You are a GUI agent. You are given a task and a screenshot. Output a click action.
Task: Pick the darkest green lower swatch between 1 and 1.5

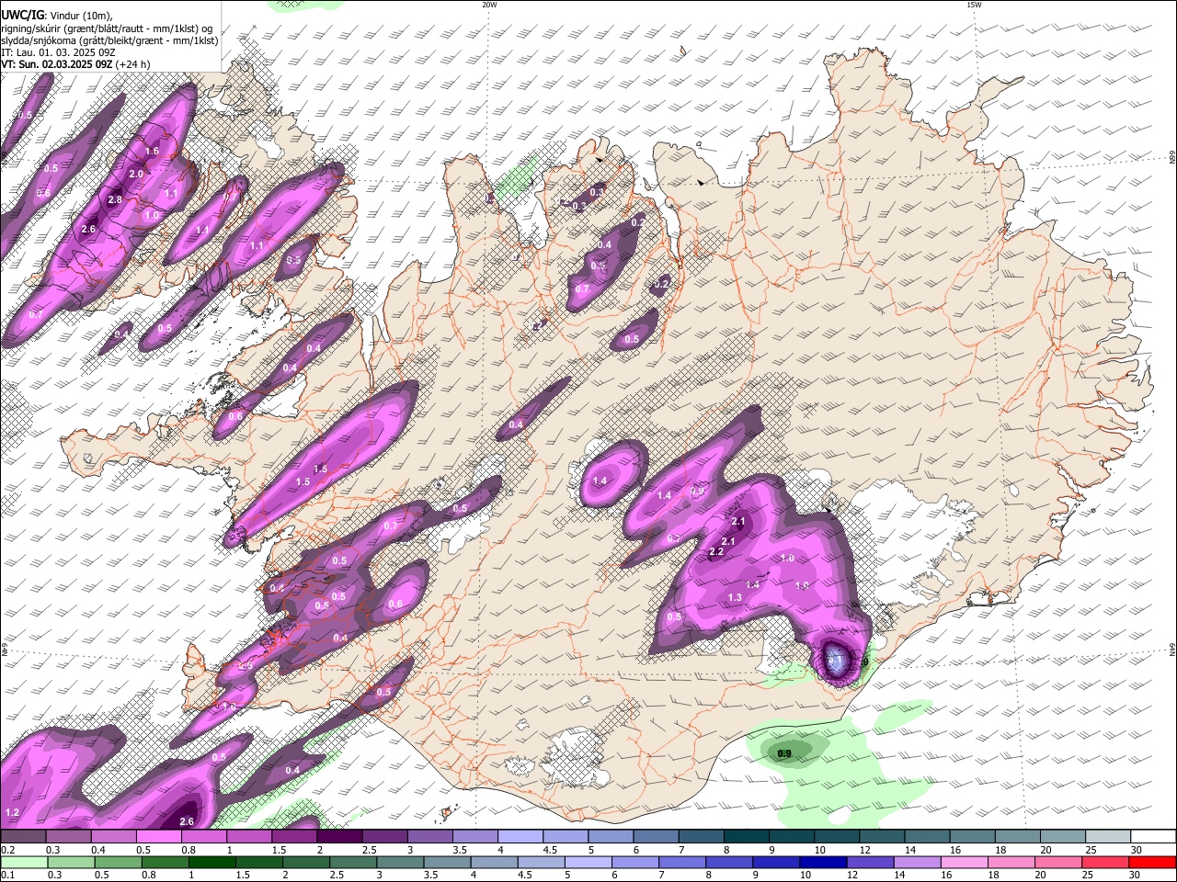coord(211,862)
